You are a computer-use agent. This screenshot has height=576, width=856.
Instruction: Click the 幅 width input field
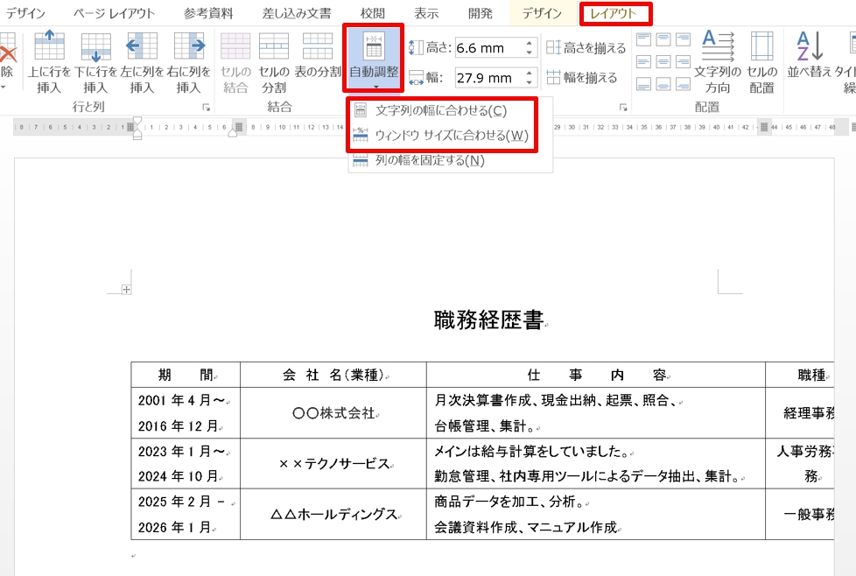[x=487, y=78]
